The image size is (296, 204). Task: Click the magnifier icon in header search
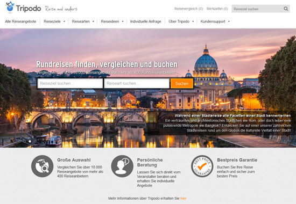(x=286, y=9)
